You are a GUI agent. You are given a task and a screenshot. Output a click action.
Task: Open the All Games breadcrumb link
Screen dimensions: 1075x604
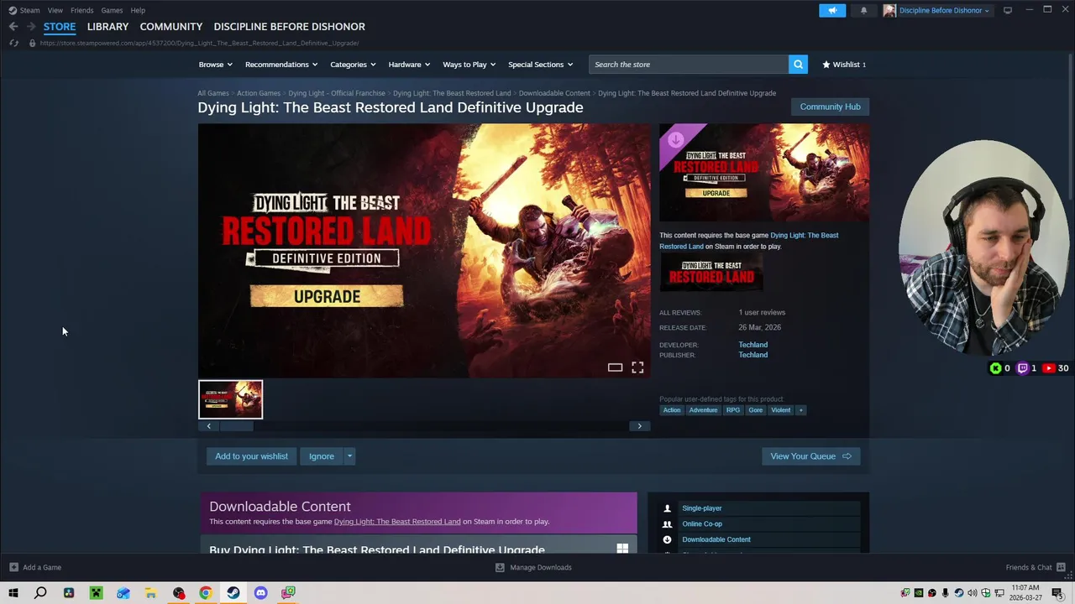[x=213, y=93]
